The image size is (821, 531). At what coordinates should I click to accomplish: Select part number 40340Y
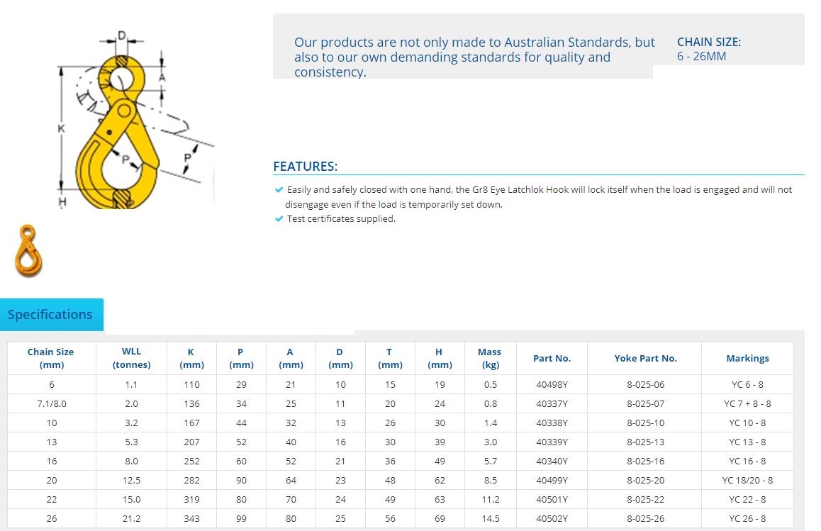tap(552, 462)
